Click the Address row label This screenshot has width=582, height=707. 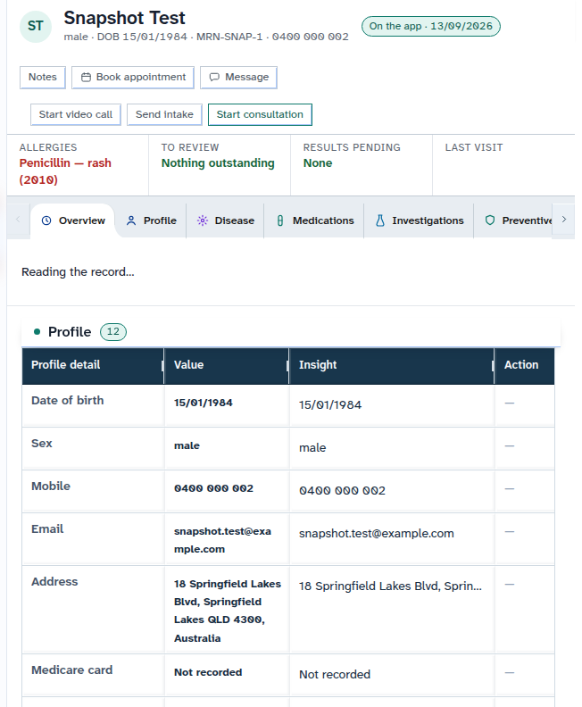54,582
